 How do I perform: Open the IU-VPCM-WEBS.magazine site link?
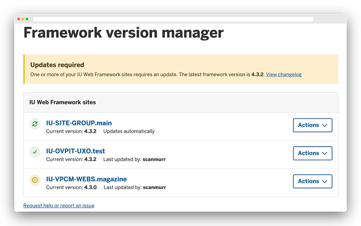(x=86, y=179)
